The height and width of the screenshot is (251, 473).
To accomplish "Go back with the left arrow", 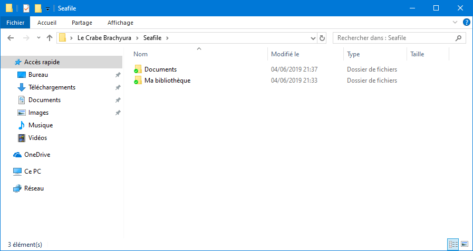I will 11,38.
